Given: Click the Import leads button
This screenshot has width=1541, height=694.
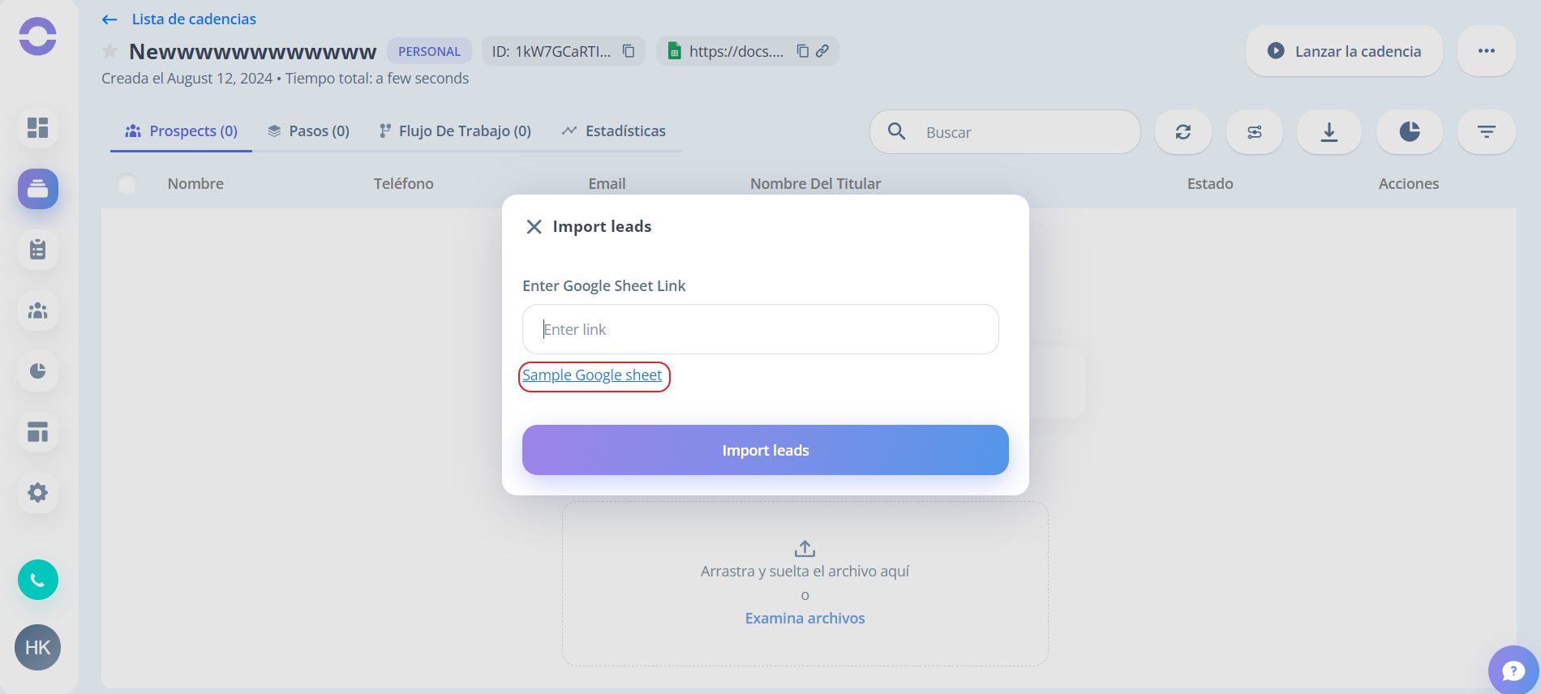Looking at the screenshot, I should point(766,450).
